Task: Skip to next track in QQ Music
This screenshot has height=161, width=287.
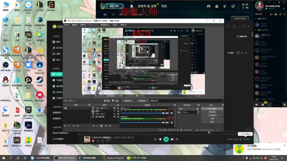Action: coord(172,139)
